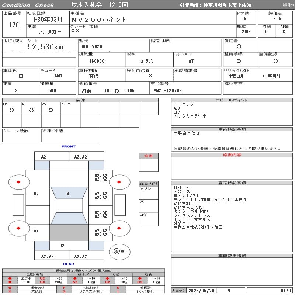This screenshot has width=295, height=295.
Task: Click the Condition Check title
Action: pos(28,5)
